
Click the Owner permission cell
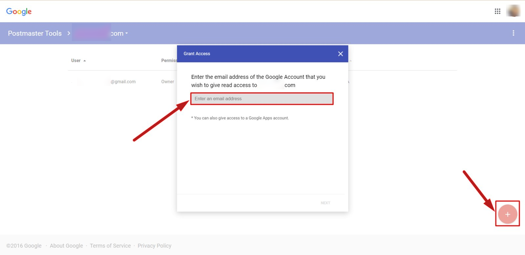point(168,82)
